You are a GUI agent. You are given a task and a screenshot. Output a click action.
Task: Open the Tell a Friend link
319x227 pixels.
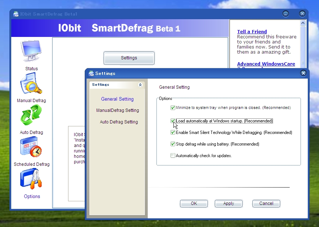tap(252, 32)
